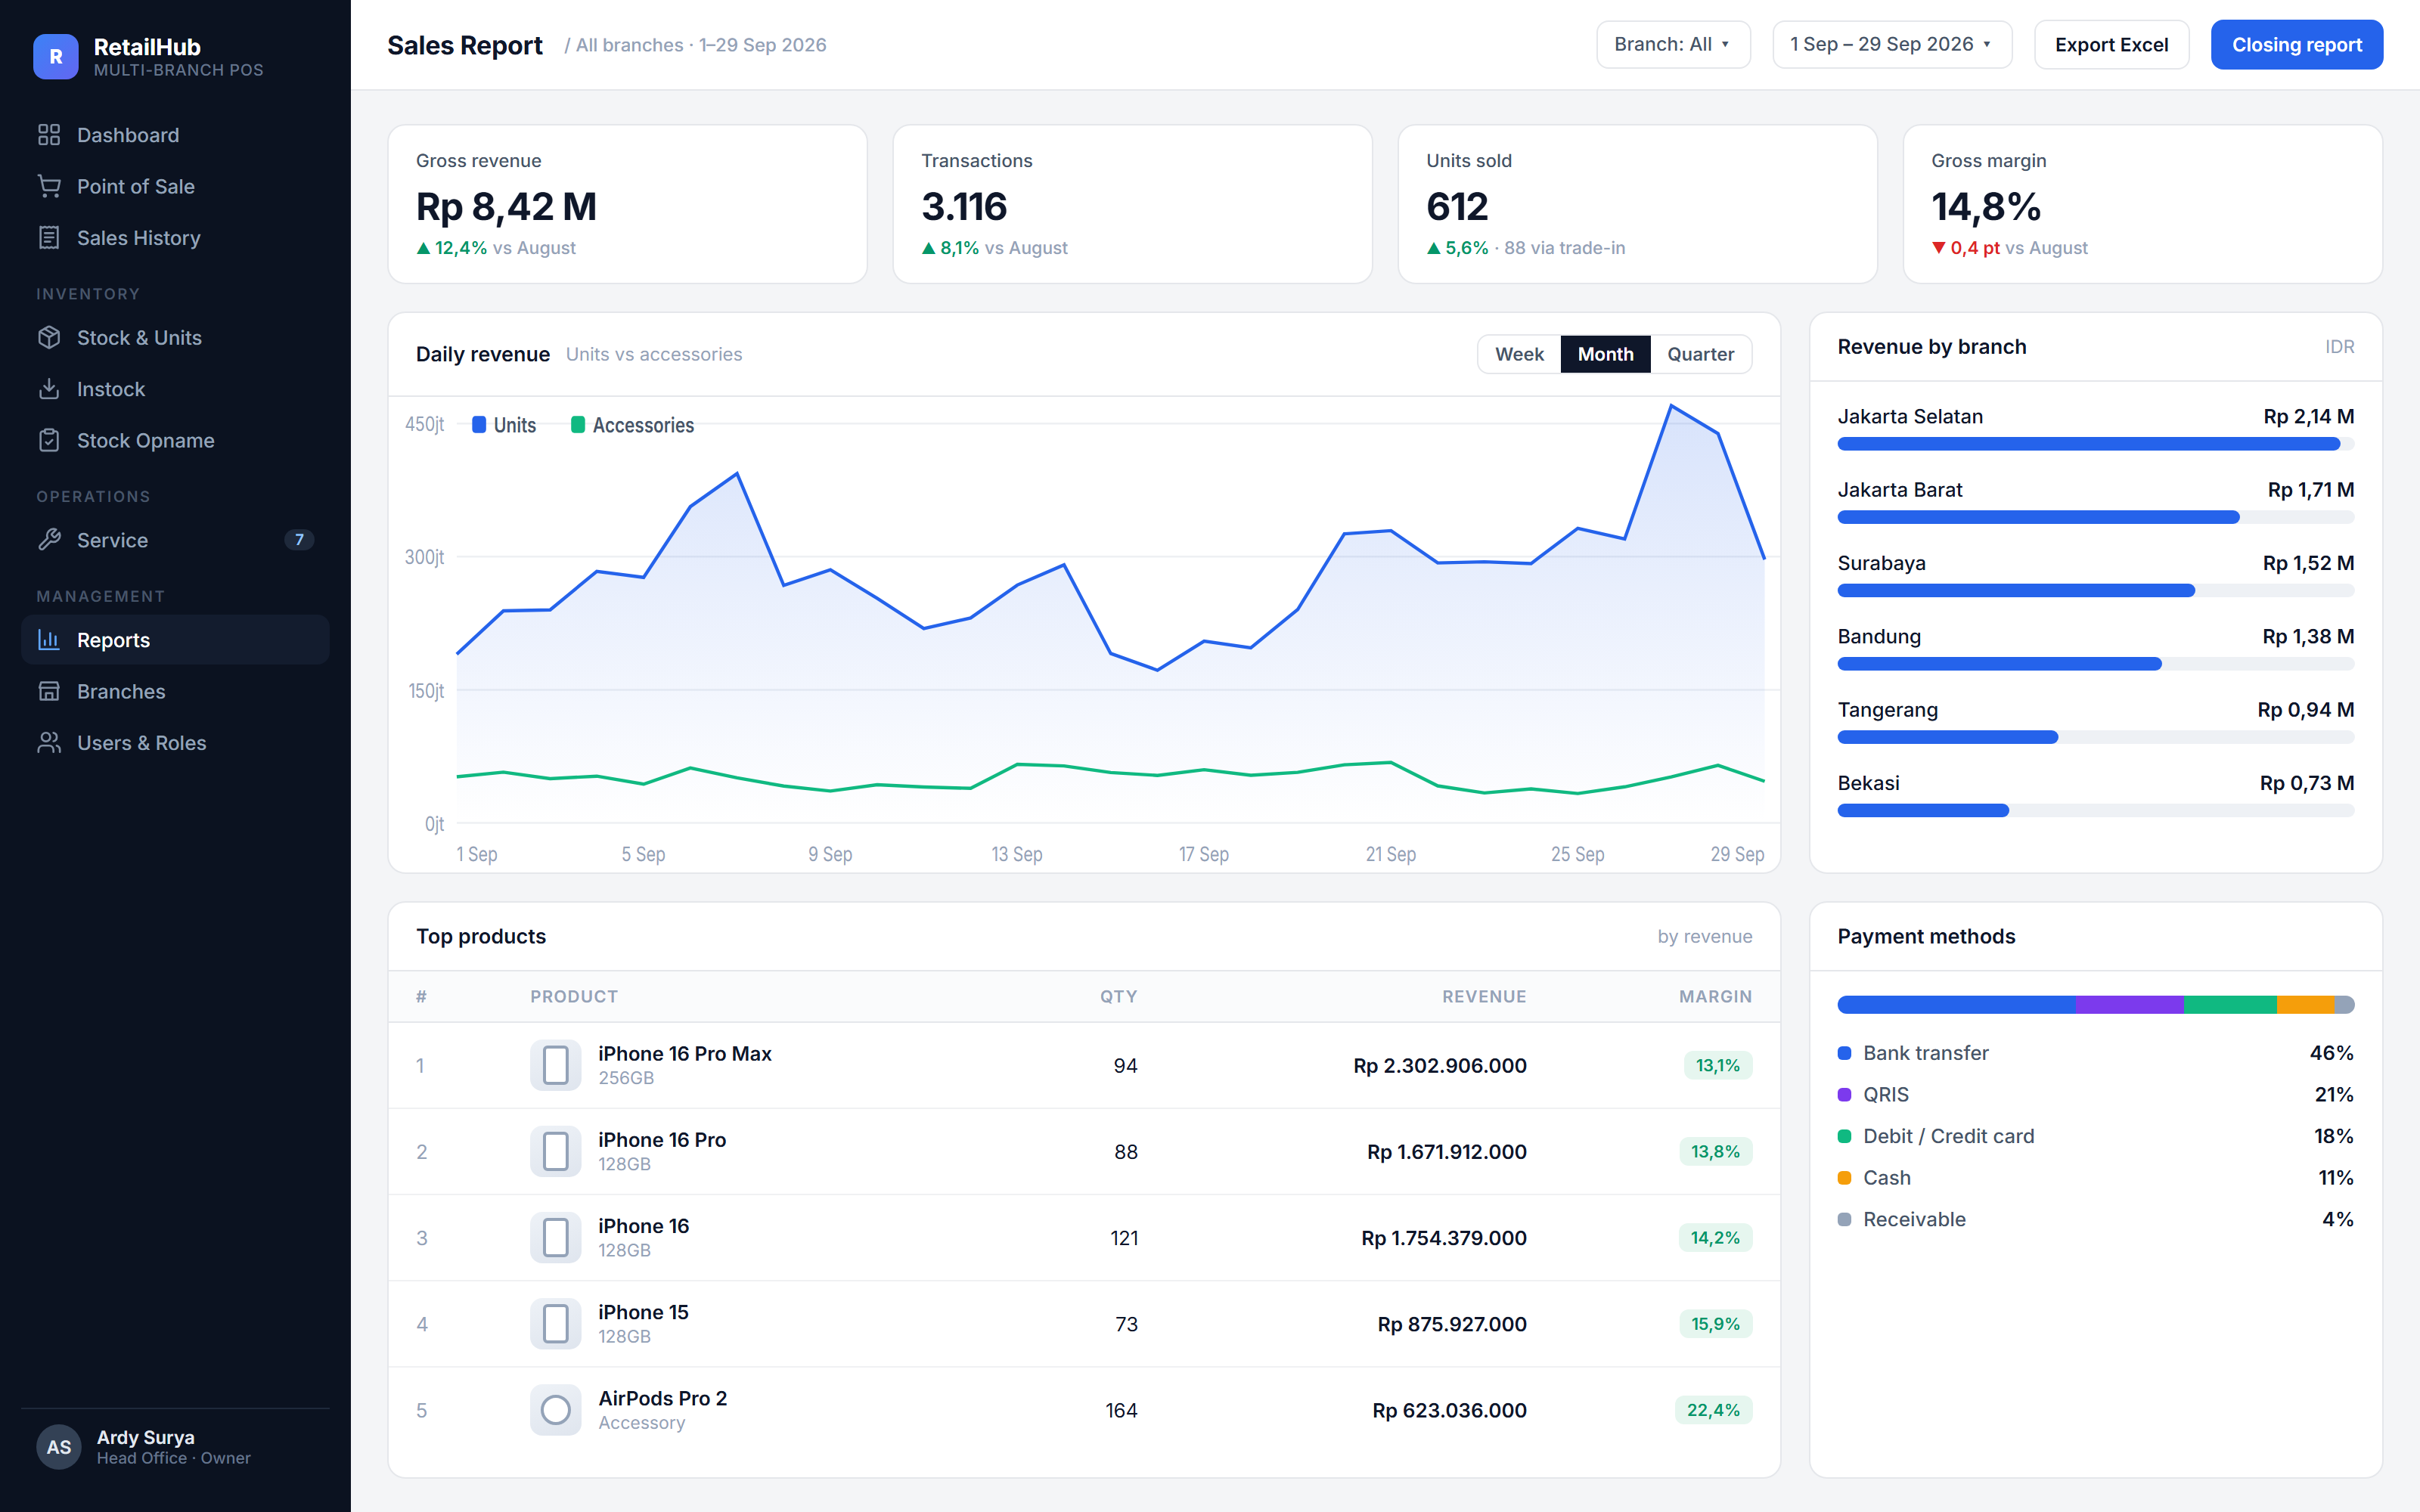The width and height of the screenshot is (2420, 1512).
Task: Click the Export Excel button
Action: click(2111, 45)
